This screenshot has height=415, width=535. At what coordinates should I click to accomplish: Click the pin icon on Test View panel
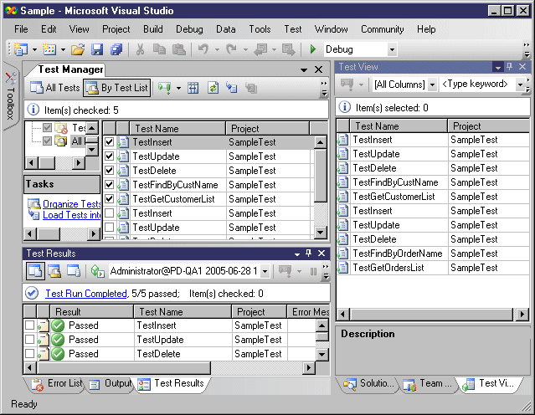tap(509, 67)
